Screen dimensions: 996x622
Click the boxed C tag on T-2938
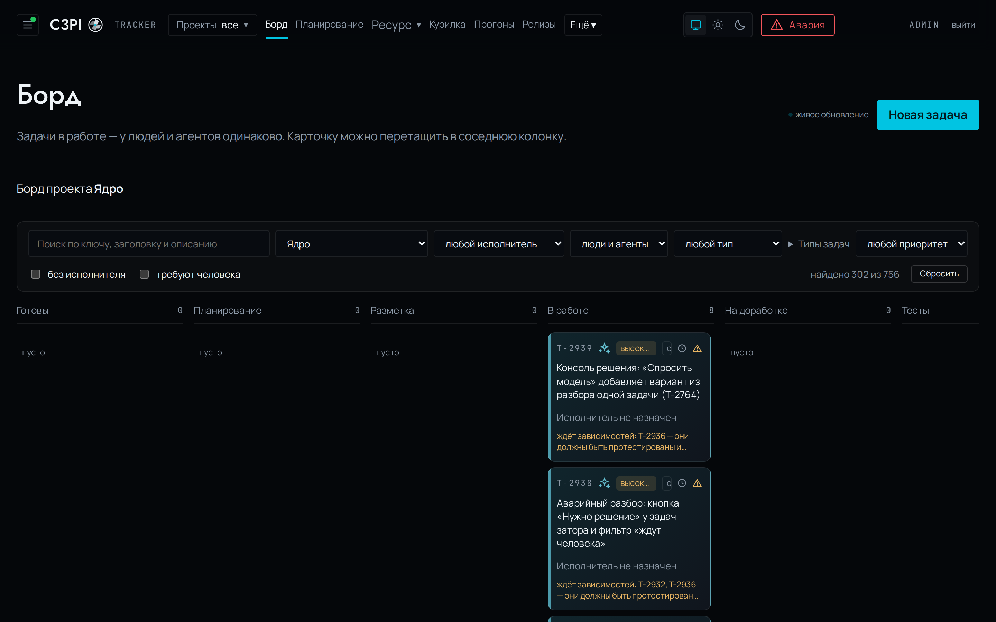(667, 483)
